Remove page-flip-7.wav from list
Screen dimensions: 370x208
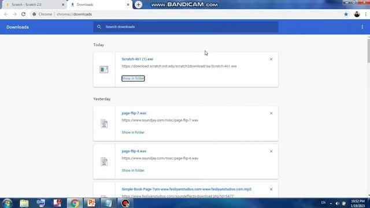click(271, 113)
